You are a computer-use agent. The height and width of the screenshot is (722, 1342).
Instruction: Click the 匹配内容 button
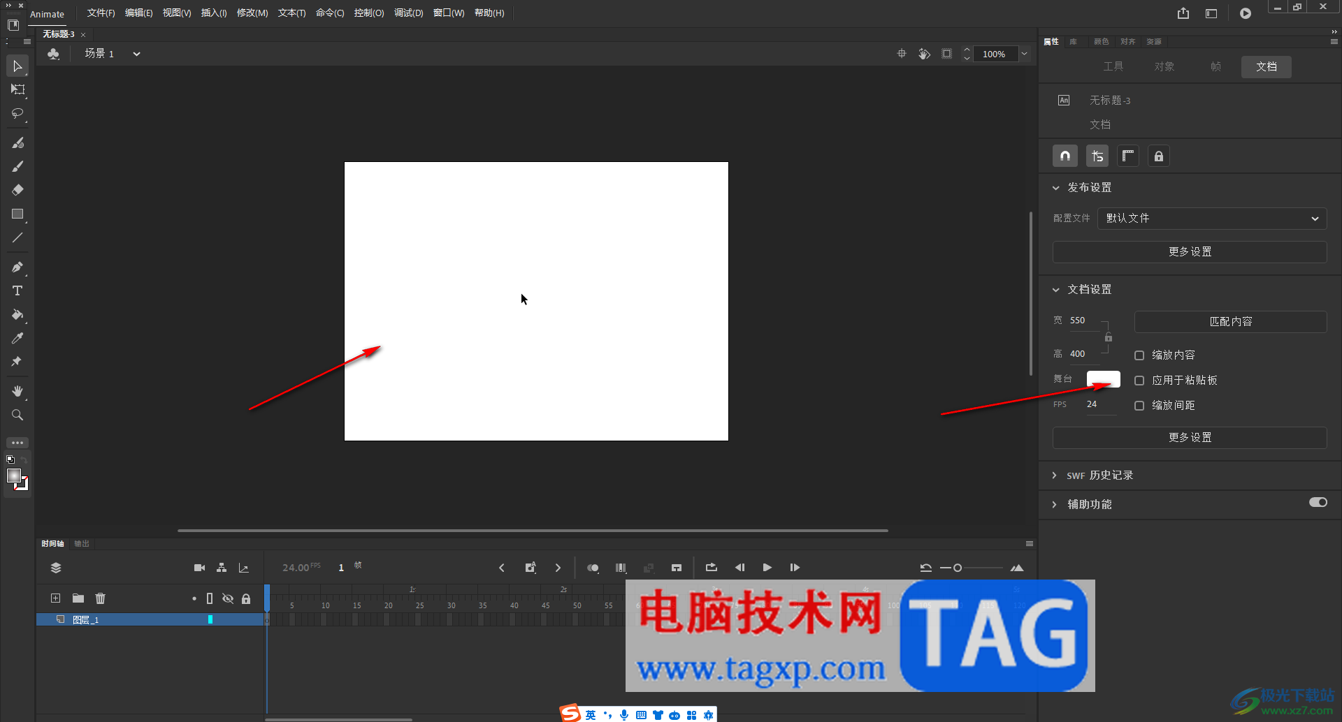coord(1230,322)
